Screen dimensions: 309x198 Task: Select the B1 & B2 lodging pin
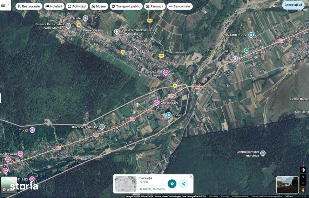coord(32,179)
